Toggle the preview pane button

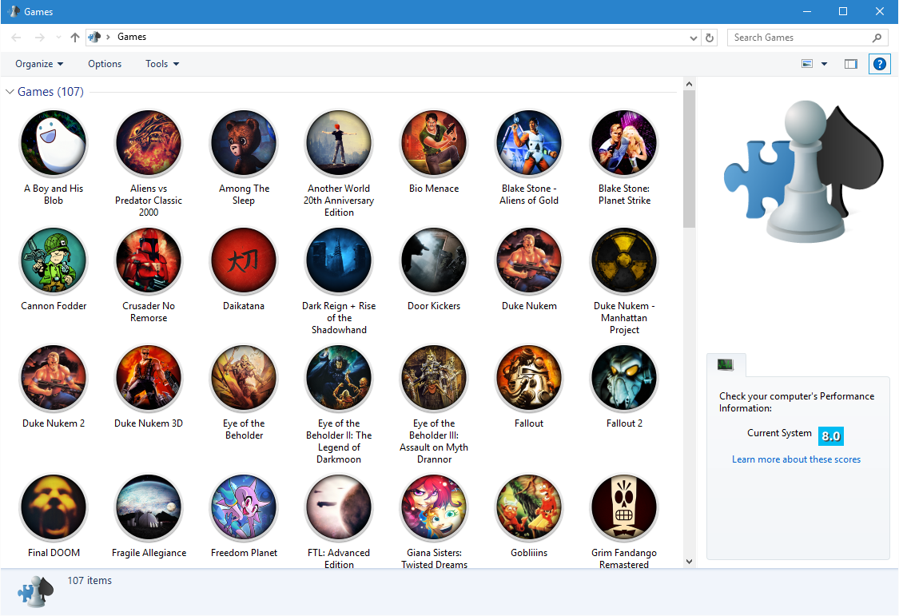pyautogui.click(x=851, y=64)
